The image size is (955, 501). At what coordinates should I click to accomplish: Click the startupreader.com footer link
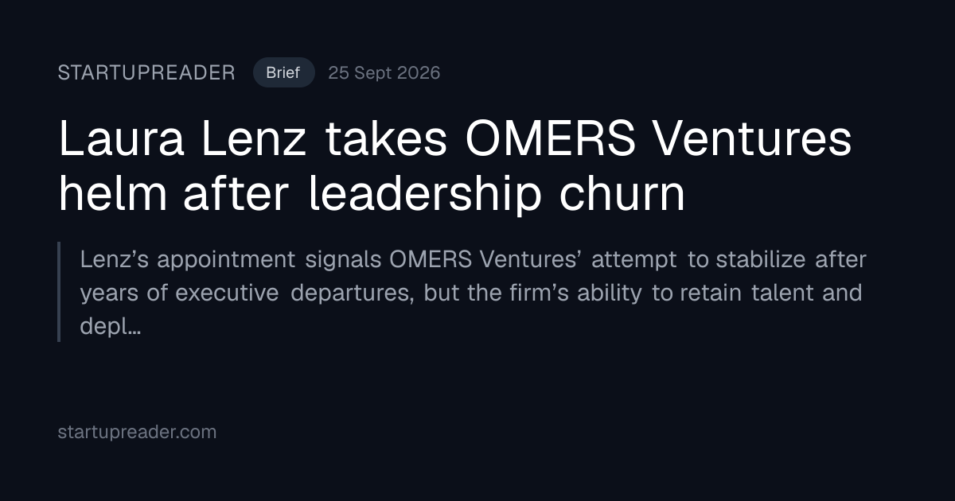[x=137, y=433]
